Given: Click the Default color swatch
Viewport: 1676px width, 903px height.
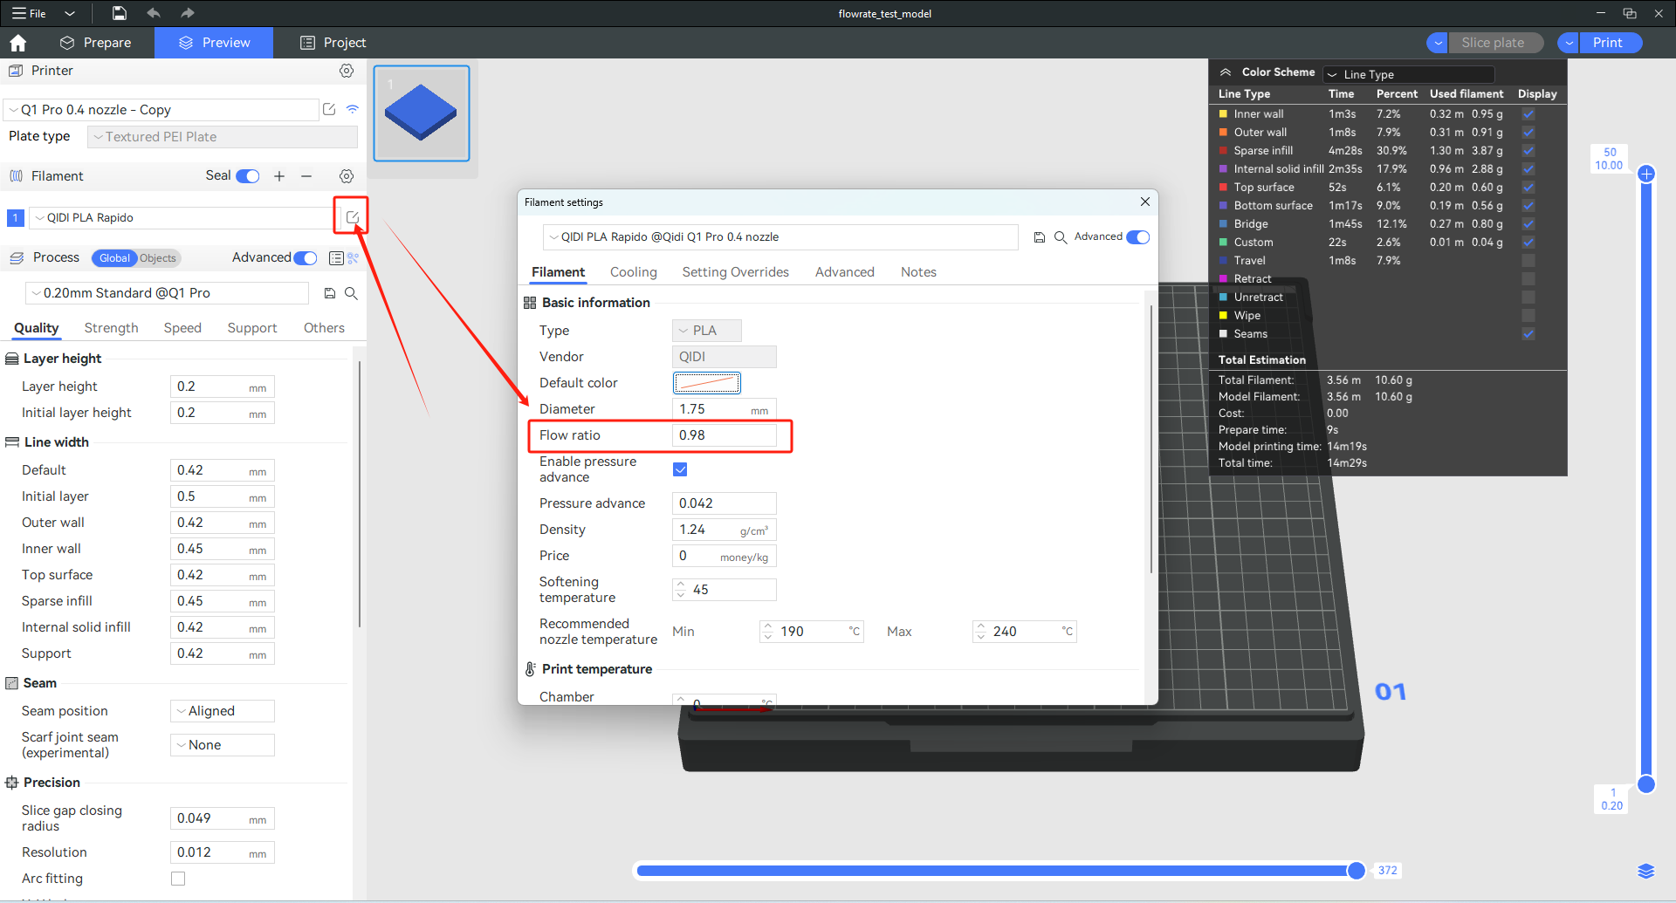Looking at the screenshot, I should point(706,383).
